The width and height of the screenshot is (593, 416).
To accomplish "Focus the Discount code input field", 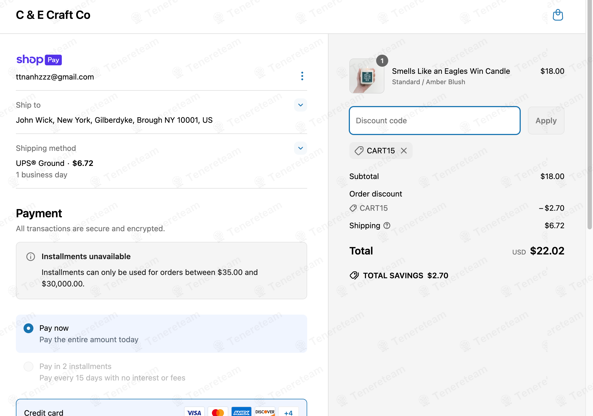I will click(434, 121).
